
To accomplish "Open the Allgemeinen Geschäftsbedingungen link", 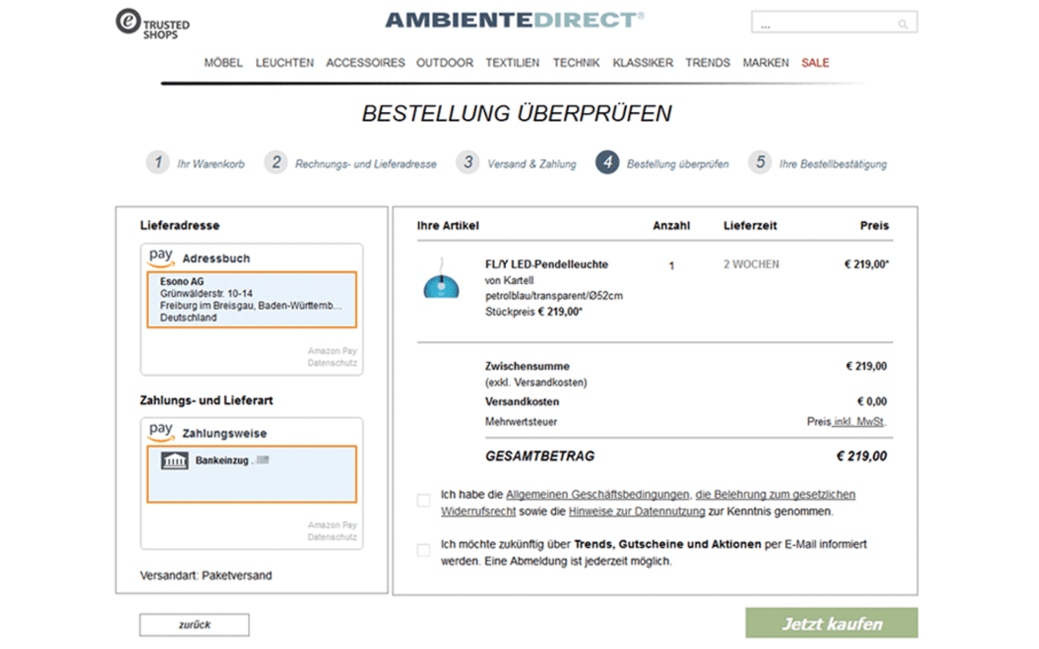I will [598, 494].
